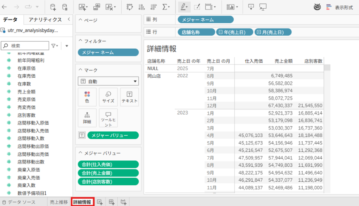Collapse the 年(売上日) pill hierarchy
Viewport: 359px width, 206px height.
point(221,32)
